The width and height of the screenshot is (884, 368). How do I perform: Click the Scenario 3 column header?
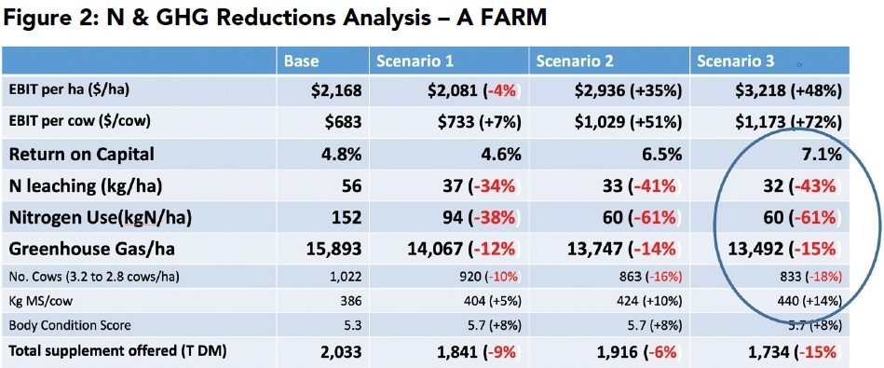point(736,61)
